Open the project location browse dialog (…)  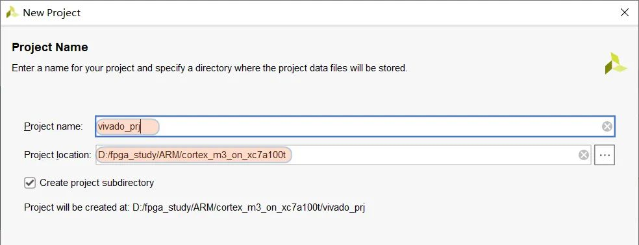[x=605, y=155]
